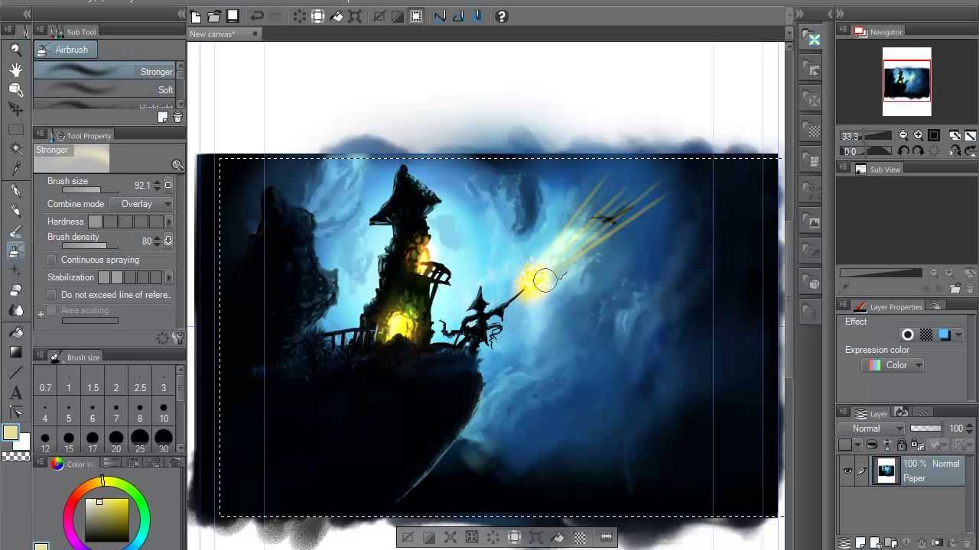Toggle the brush density dynamics button
This screenshot has height=550, width=979.
point(168,241)
